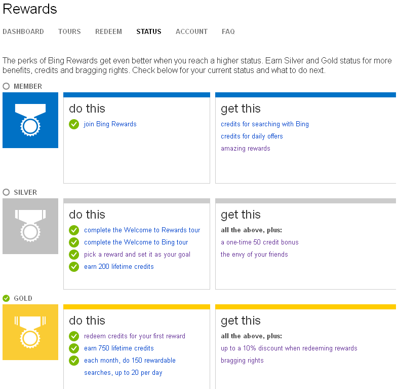Open the 10% discount when redeeming link
This screenshot has width=397, height=389.
pos(289,348)
